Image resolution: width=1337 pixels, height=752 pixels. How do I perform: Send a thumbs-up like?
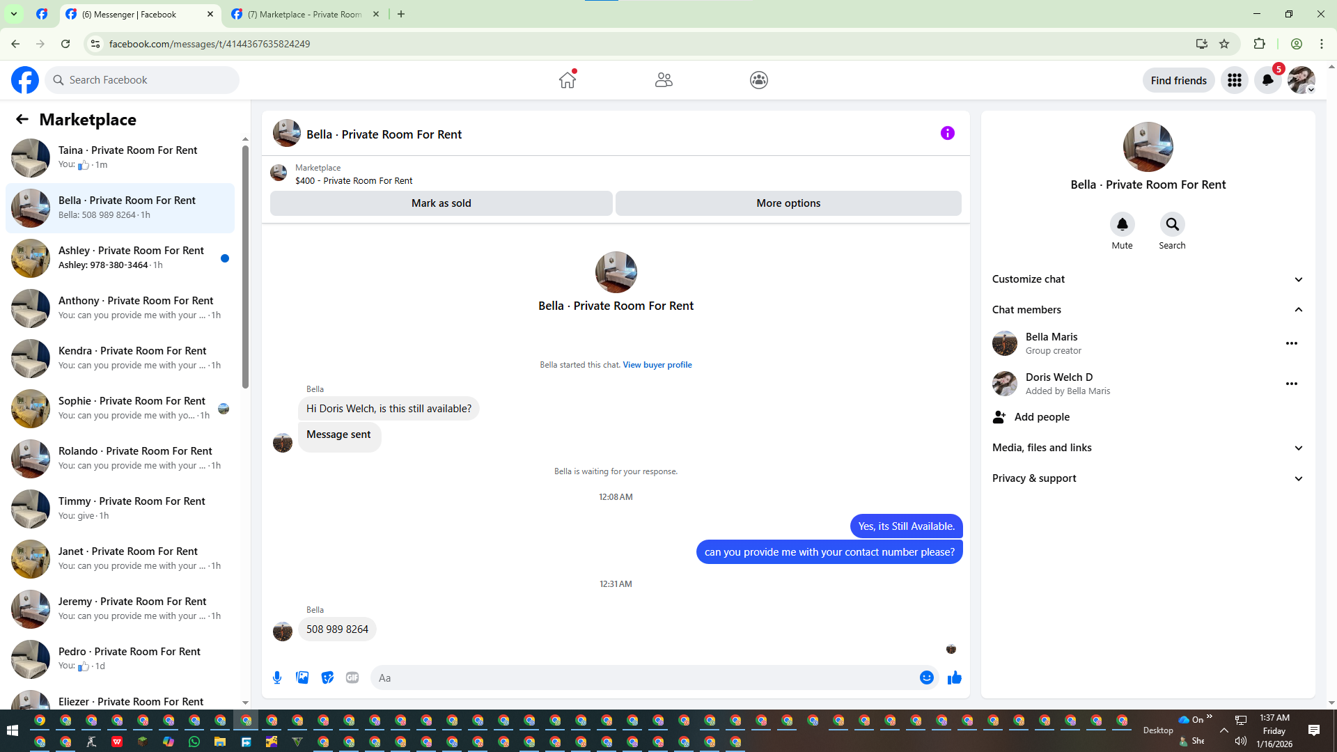coord(954,677)
